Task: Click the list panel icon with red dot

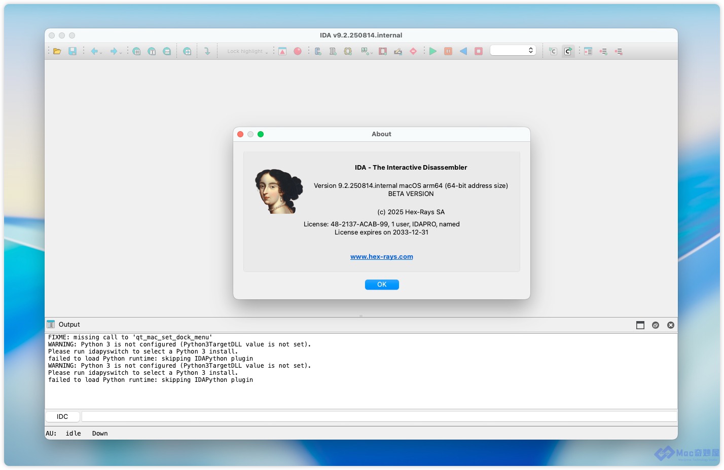Action: pos(588,51)
